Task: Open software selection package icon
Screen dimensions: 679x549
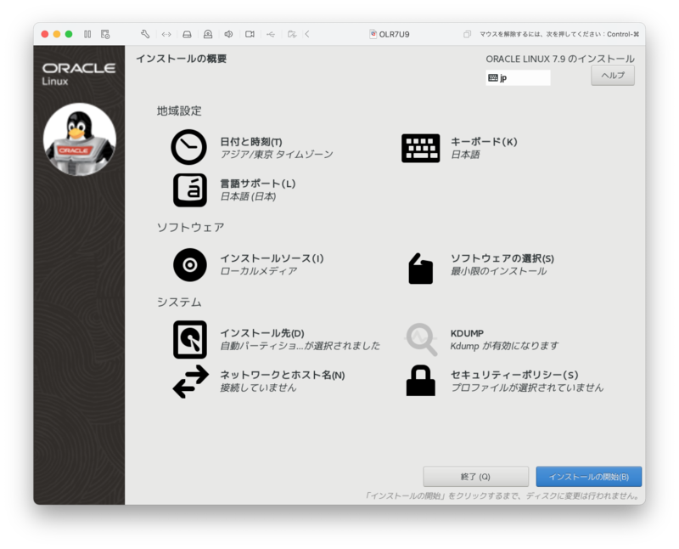Action: (x=420, y=269)
